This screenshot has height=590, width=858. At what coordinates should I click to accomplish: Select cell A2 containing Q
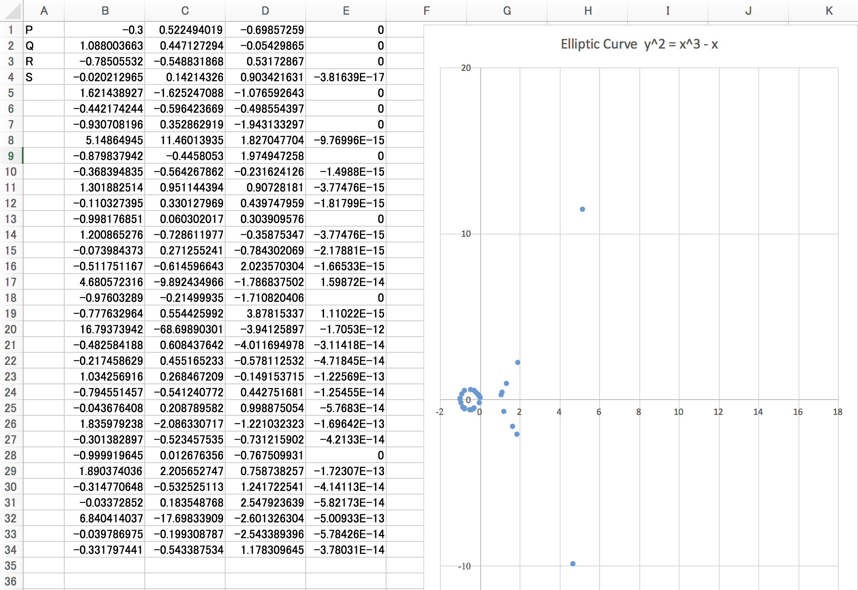coord(43,46)
